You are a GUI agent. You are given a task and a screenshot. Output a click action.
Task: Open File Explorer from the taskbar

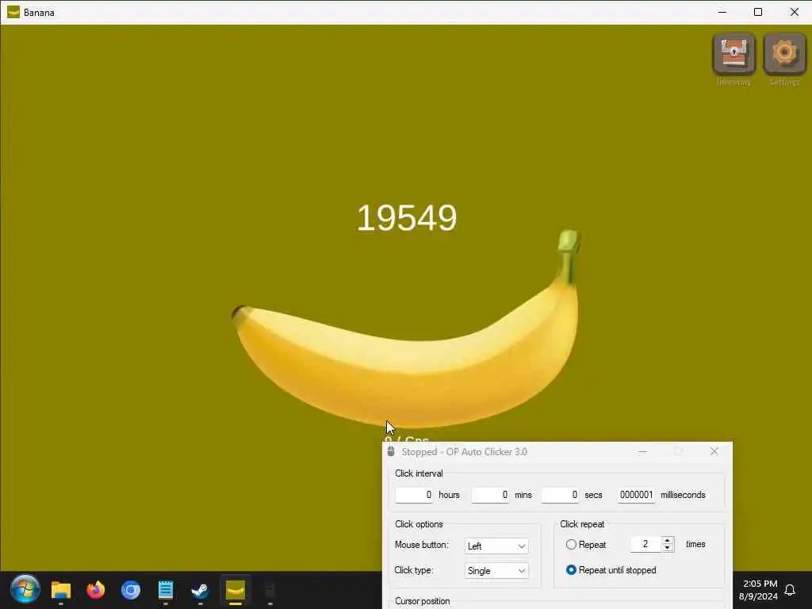[x=60, y=590]
